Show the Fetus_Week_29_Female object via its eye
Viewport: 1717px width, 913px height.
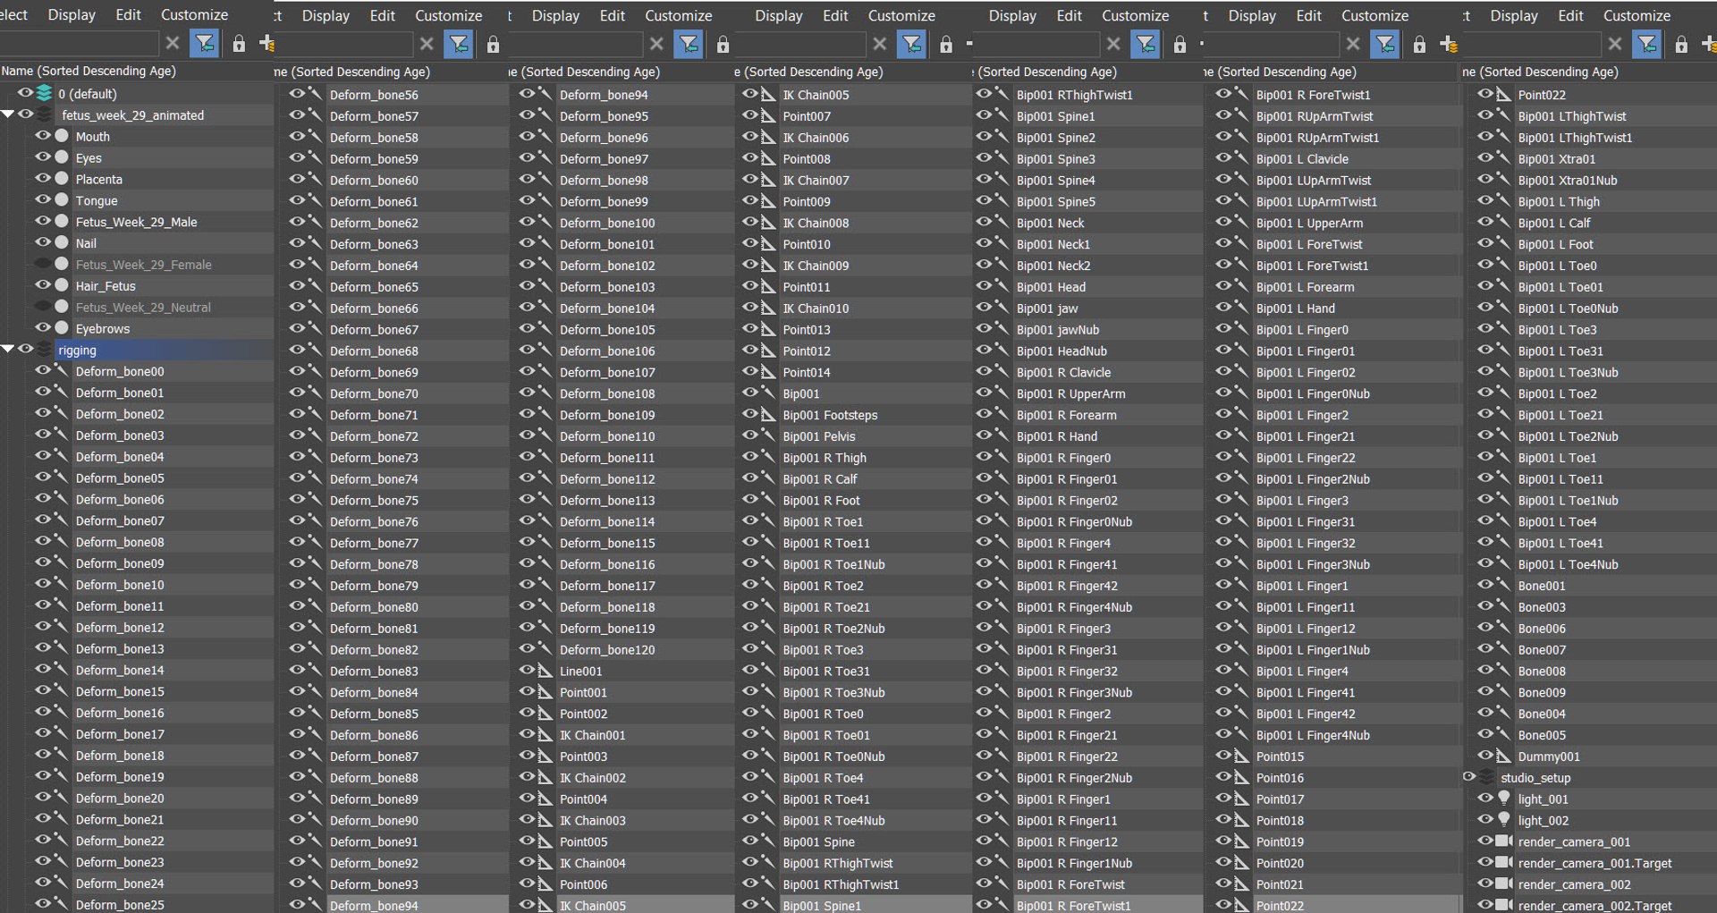[x=42, y=263]
